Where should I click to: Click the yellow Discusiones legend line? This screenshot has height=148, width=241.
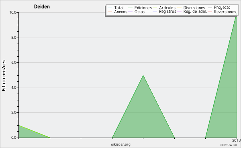pos(180,8)
